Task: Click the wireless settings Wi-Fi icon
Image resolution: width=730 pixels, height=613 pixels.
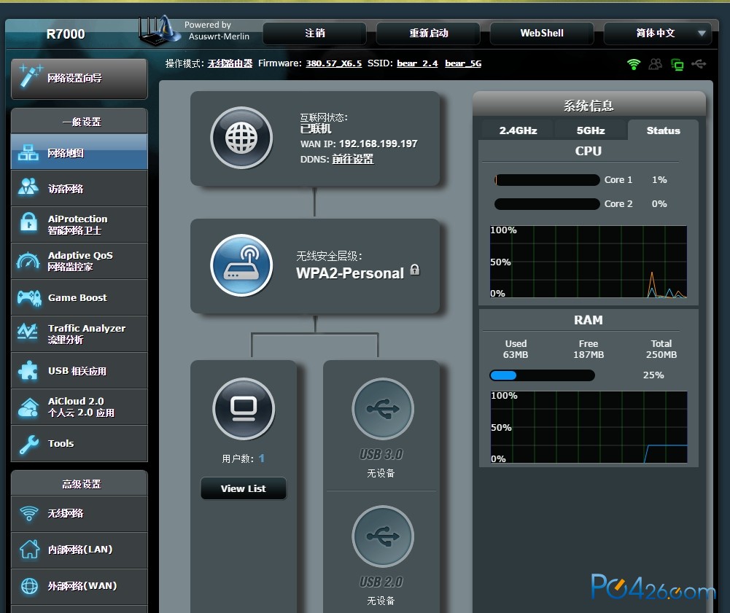Action: [x=29, y=513]
